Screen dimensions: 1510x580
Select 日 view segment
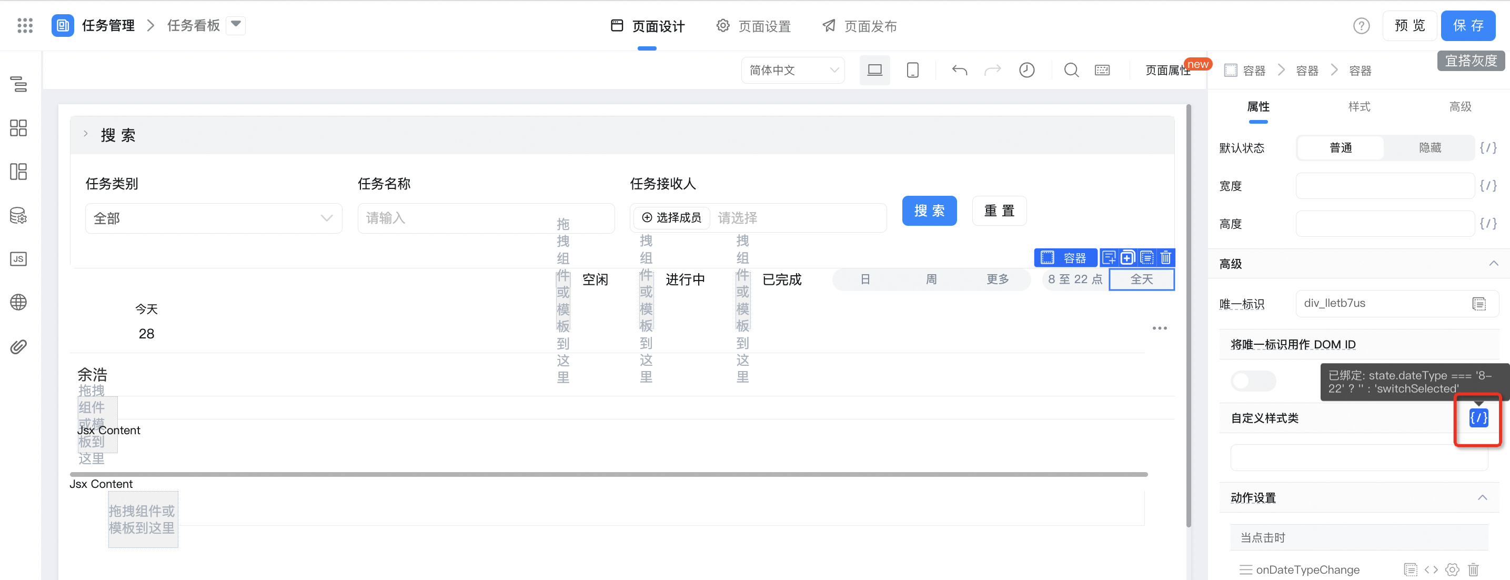click(x=865, y=279)
